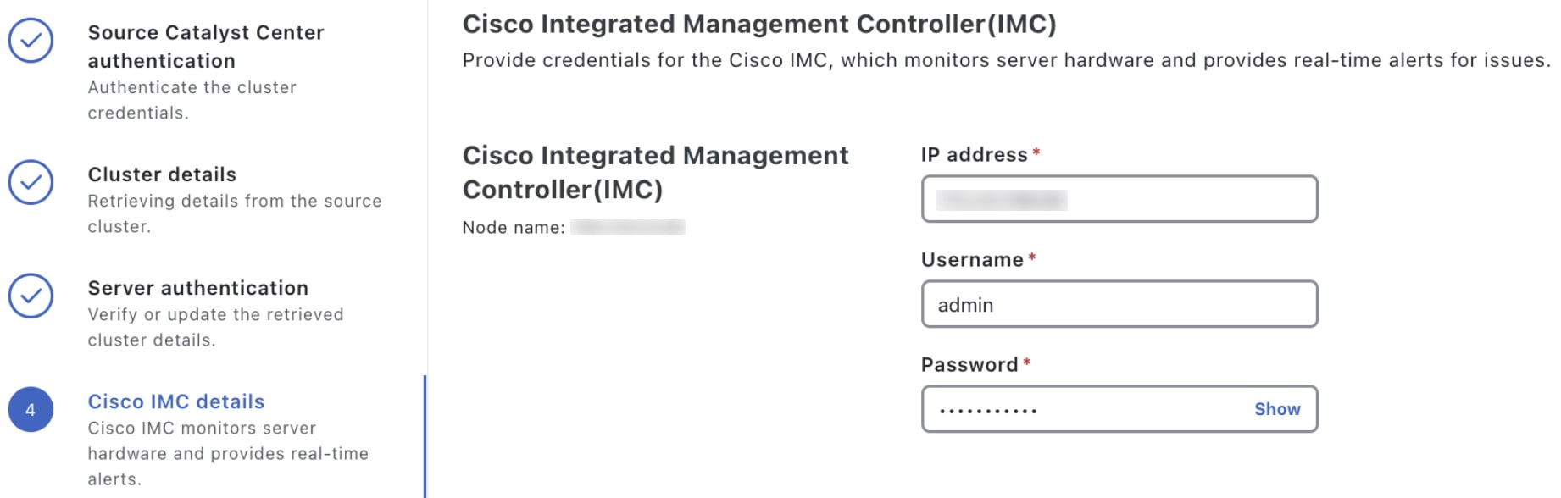Go to Source Catalyst Center authentication step title

pos(205,47)
